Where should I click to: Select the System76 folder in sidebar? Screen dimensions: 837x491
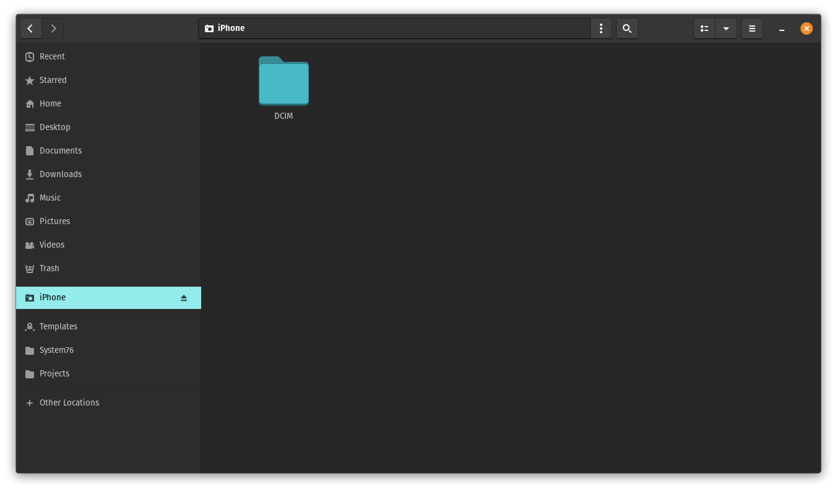click(56, 350)
